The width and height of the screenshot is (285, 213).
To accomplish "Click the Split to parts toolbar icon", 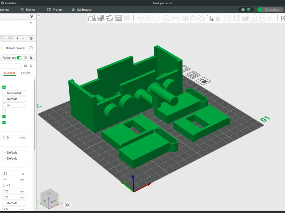I will [263, 18].
